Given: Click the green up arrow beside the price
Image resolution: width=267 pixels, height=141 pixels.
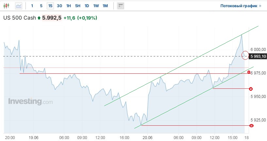Looking at the screenshot, I should pyautogui.click(x=39, y=18).
